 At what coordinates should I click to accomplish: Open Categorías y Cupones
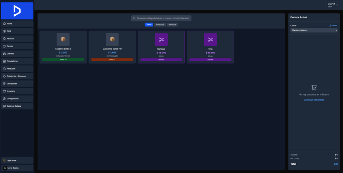[17, 76]
